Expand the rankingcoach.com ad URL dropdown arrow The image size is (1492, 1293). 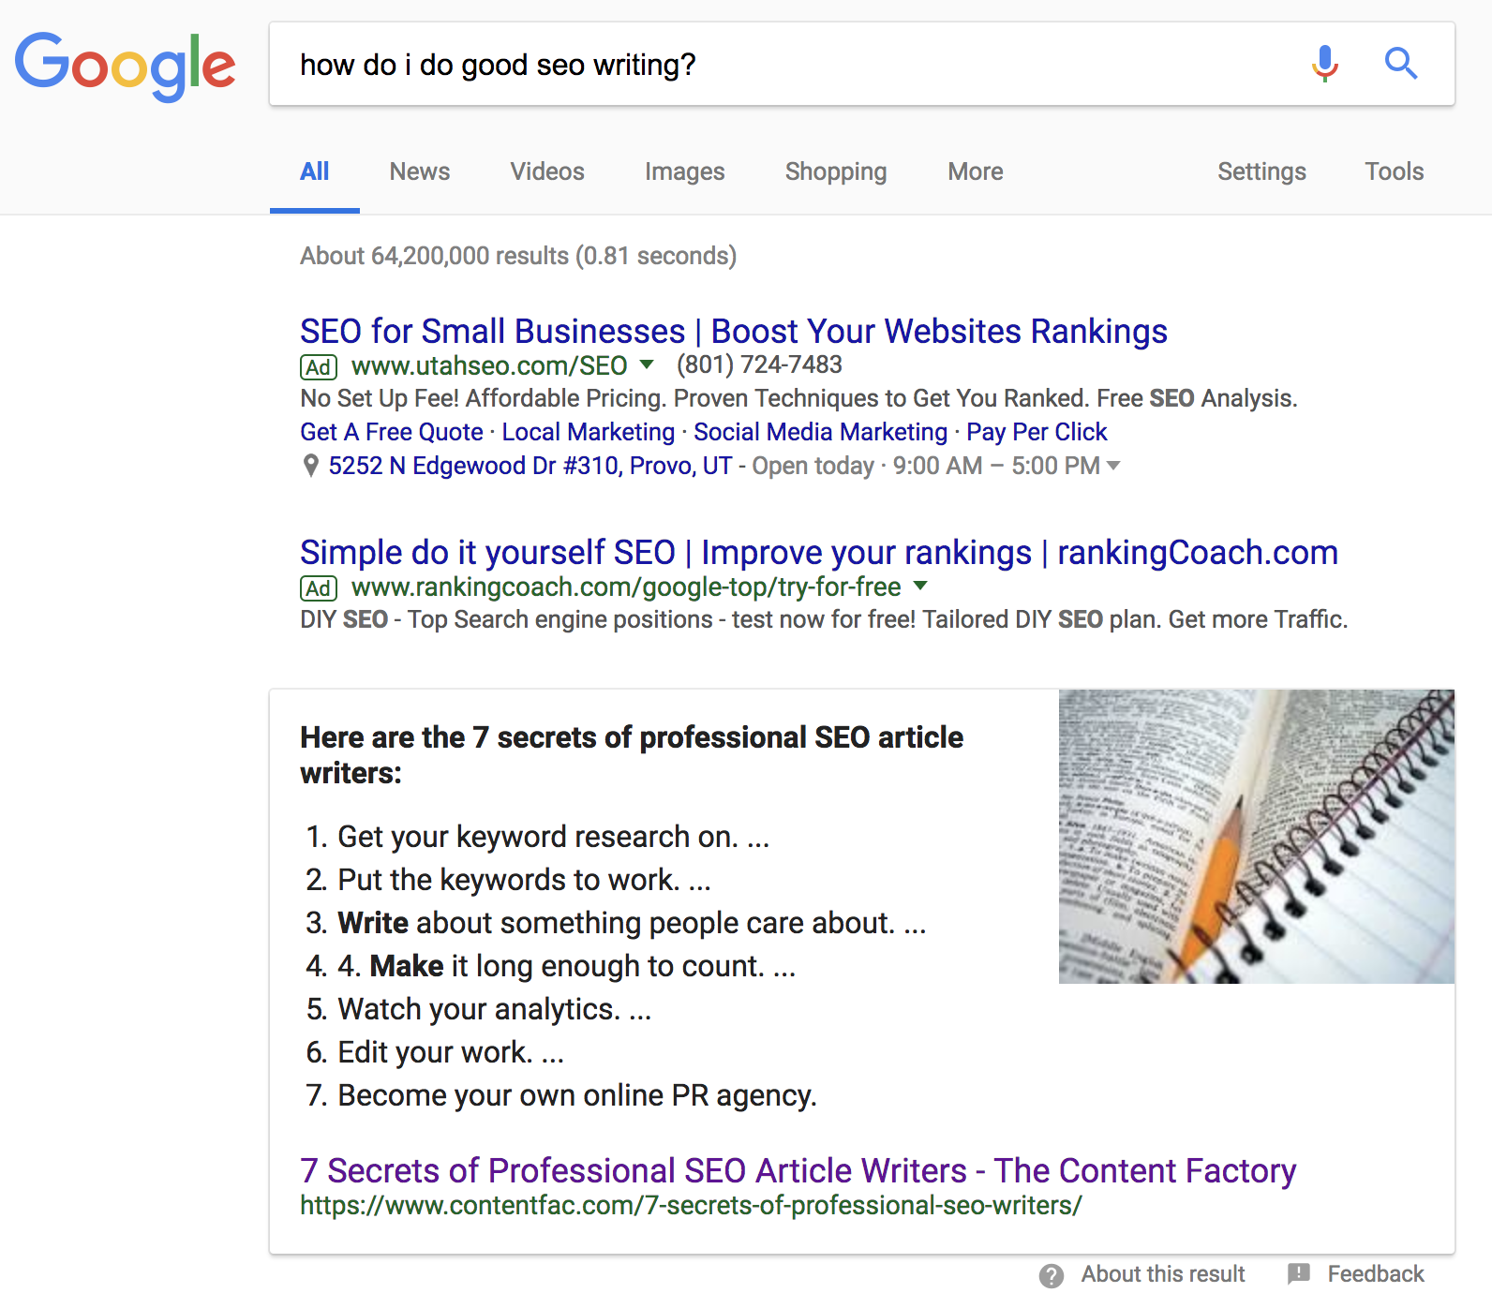(x=920, y=587)
